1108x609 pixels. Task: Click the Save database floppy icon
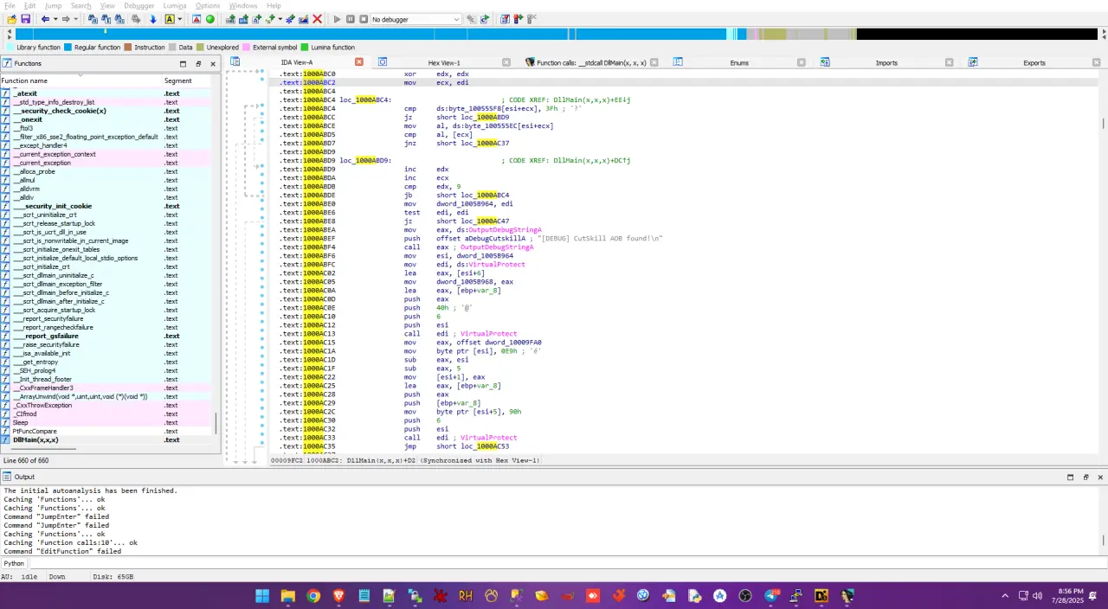tap(26, 19)
